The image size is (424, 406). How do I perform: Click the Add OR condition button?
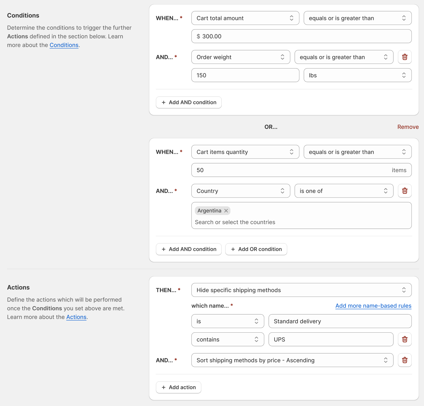point(256,249)
